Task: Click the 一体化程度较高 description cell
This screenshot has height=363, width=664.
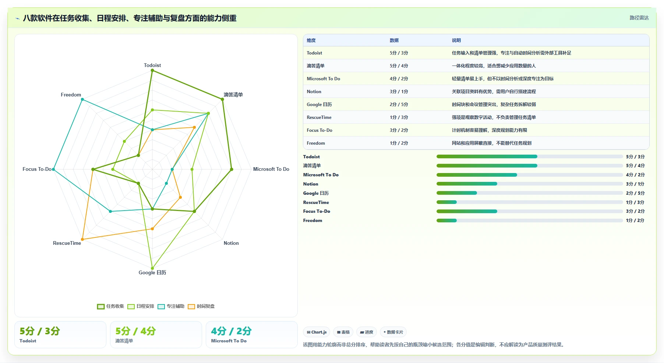Action: pyautogui.click(x=494, y=66)
